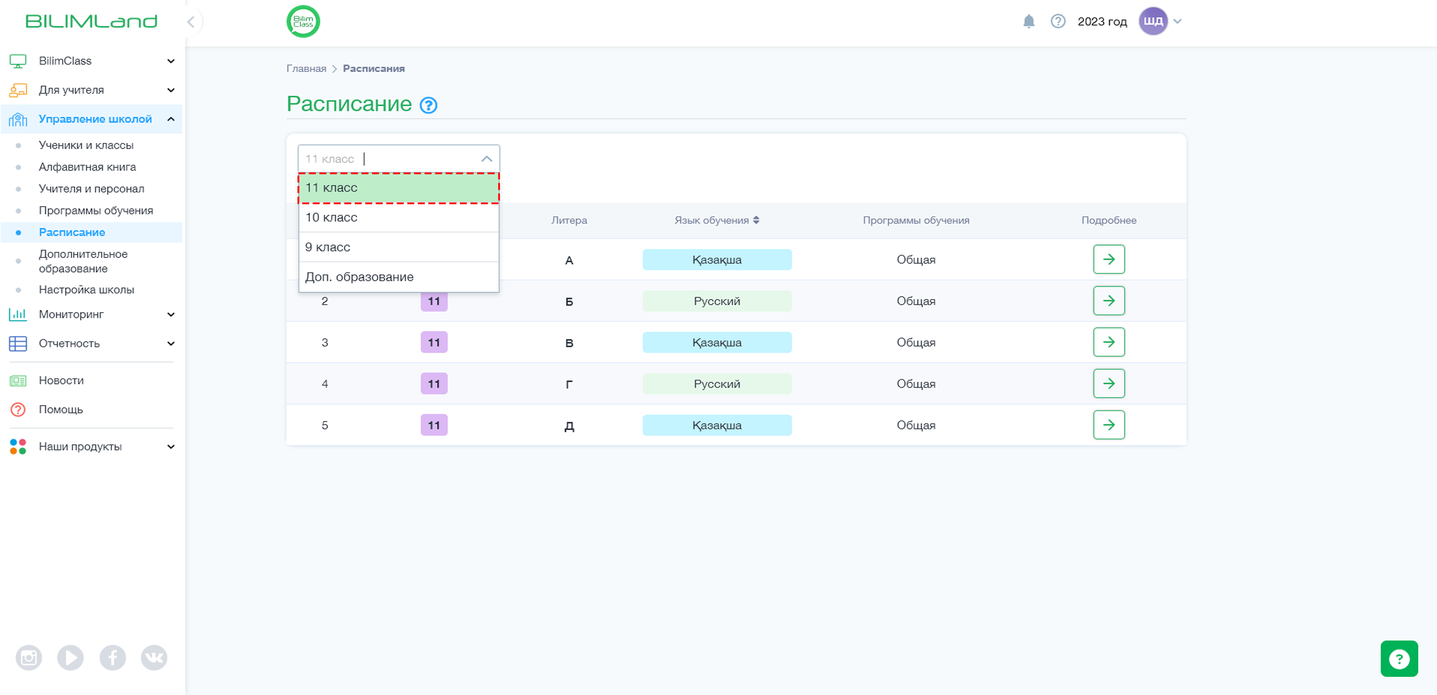Expand the Отчетность sidebar section
The height and width of the screenshot is (695, 1437).
92,344
